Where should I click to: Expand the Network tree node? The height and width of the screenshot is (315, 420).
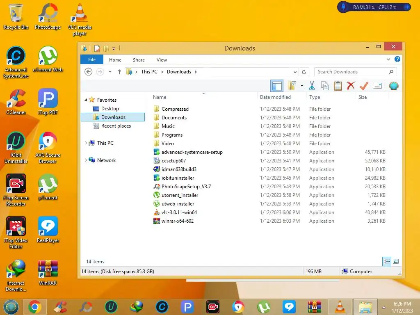(x=86, y=160)
